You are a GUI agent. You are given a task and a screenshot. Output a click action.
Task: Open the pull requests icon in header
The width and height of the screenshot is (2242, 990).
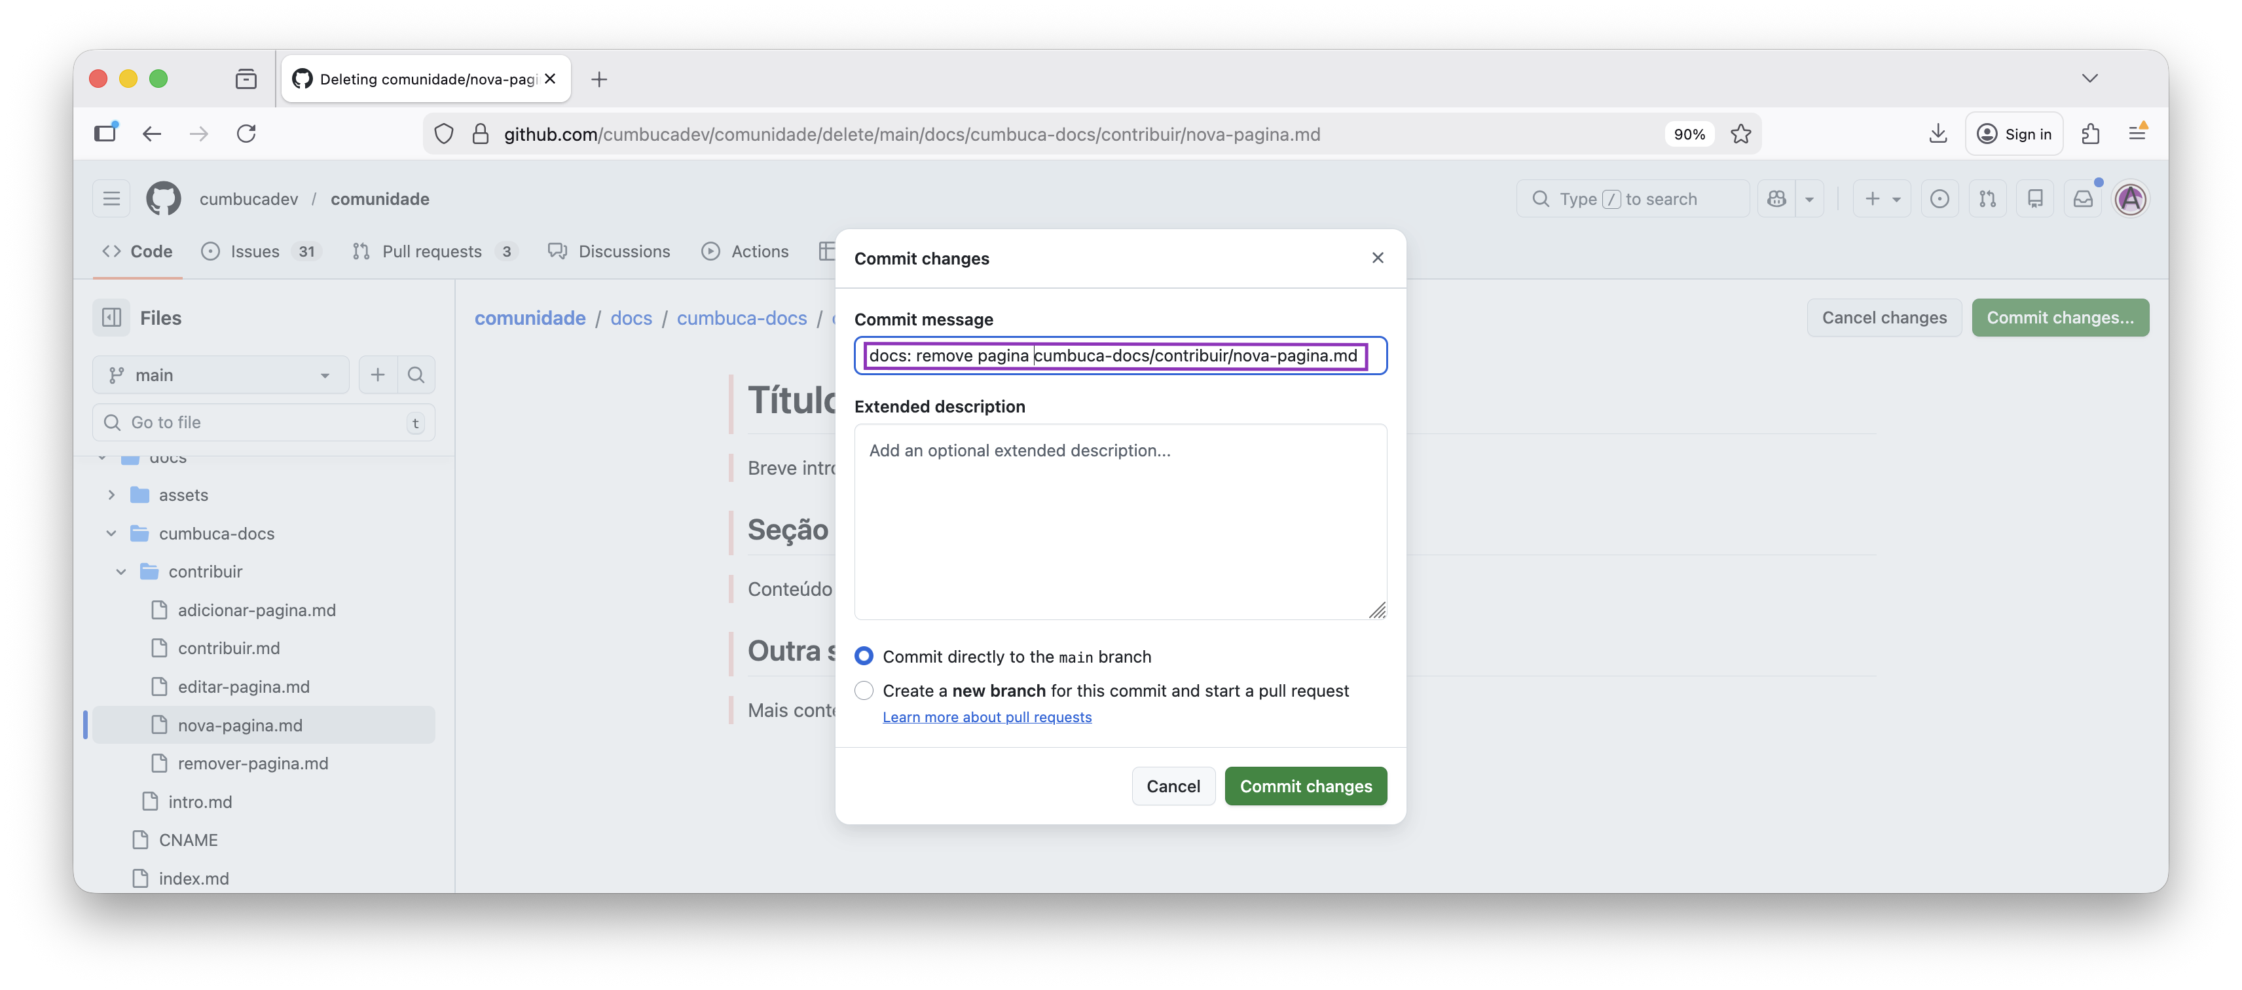1987,198
